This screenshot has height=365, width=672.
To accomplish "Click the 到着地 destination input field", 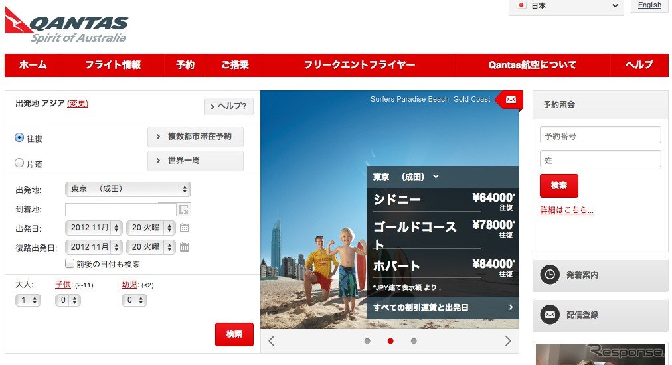I will click(x=121, y=210).
